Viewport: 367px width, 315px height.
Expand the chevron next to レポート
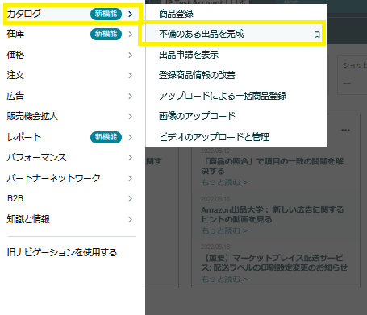coord(131,137)
